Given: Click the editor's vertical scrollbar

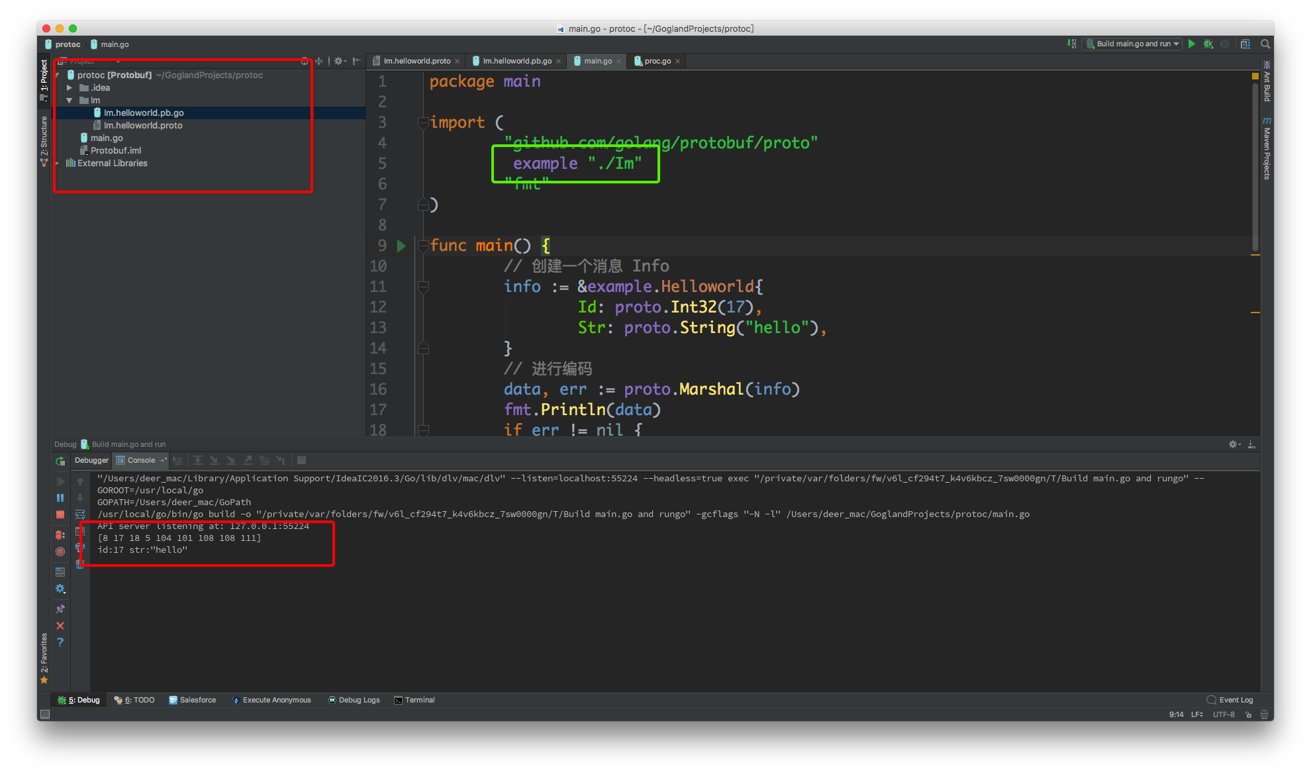Looking at the screenshot, I should pos(1255,166).
